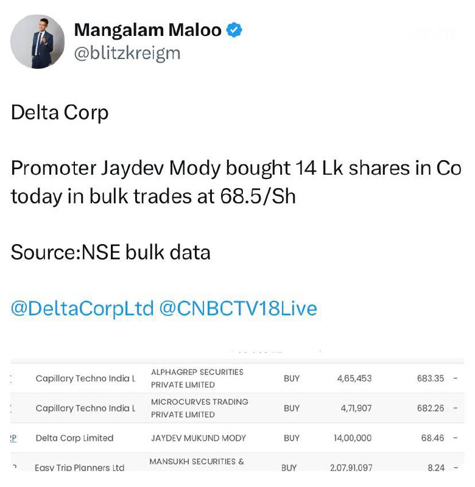Click BUY in the Delta Corp row

coord(292,438)
